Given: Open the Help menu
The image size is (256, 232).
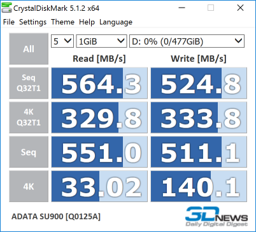Looking at the screenshot, I should tap(87, 22).
